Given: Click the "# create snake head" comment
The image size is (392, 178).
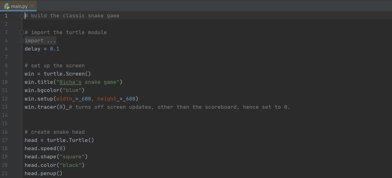Looking at the screenshot, I should (x=55, y=132).
